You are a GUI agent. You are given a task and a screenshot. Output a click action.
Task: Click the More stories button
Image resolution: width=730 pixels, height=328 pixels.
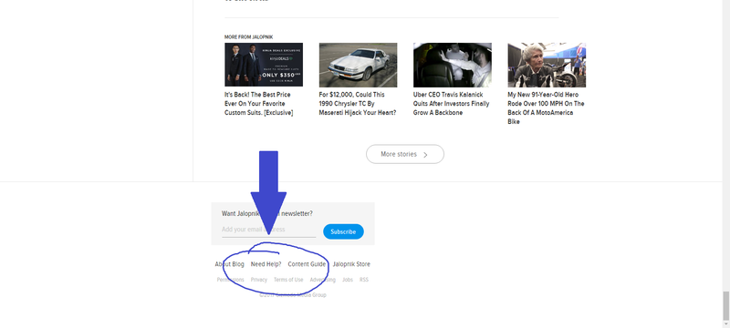coord(404,154)
